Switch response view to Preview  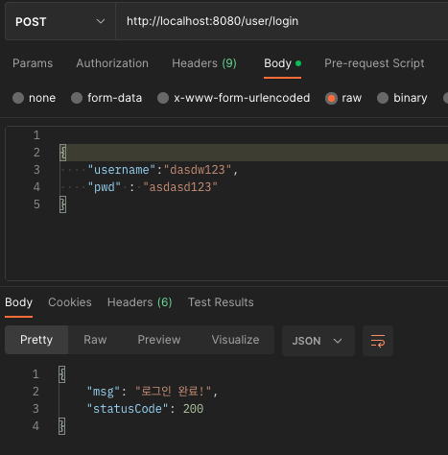159,340
